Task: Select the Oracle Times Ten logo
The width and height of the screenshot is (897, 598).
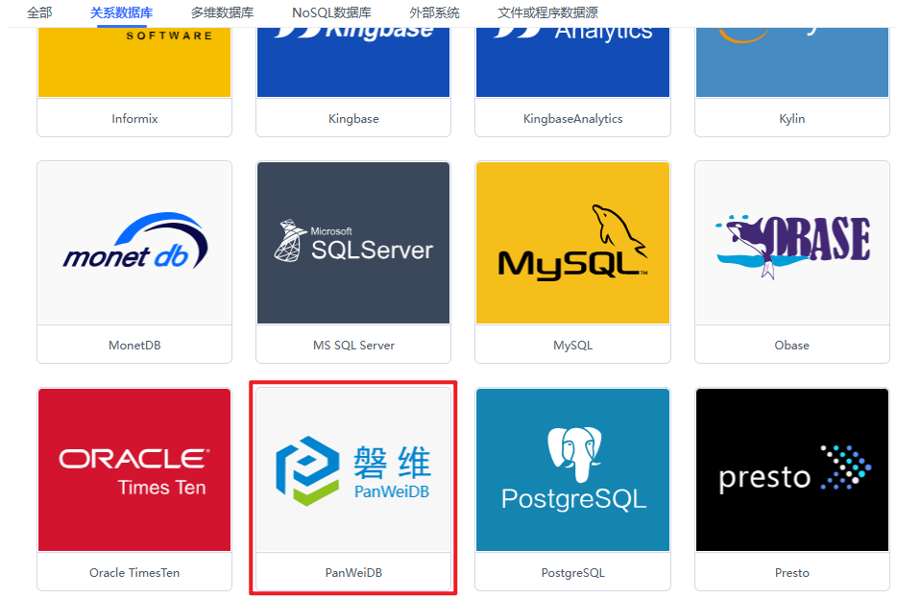Action: coord(134,470)
